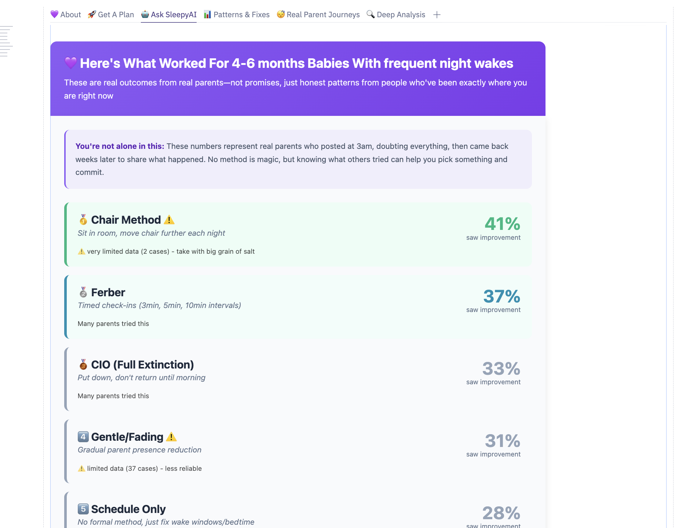675x528 pixels.
Task: Select the Ask SleepyAI tab
Action: 169,15
